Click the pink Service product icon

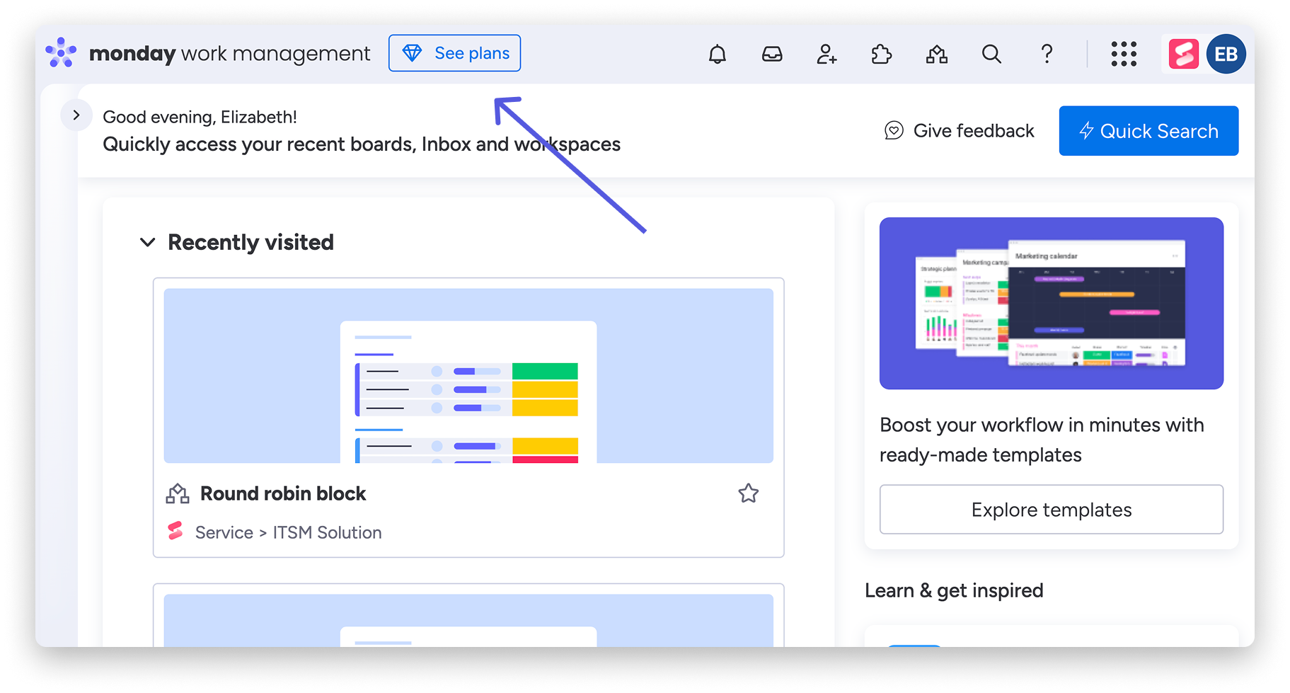tap(1183, 55)
